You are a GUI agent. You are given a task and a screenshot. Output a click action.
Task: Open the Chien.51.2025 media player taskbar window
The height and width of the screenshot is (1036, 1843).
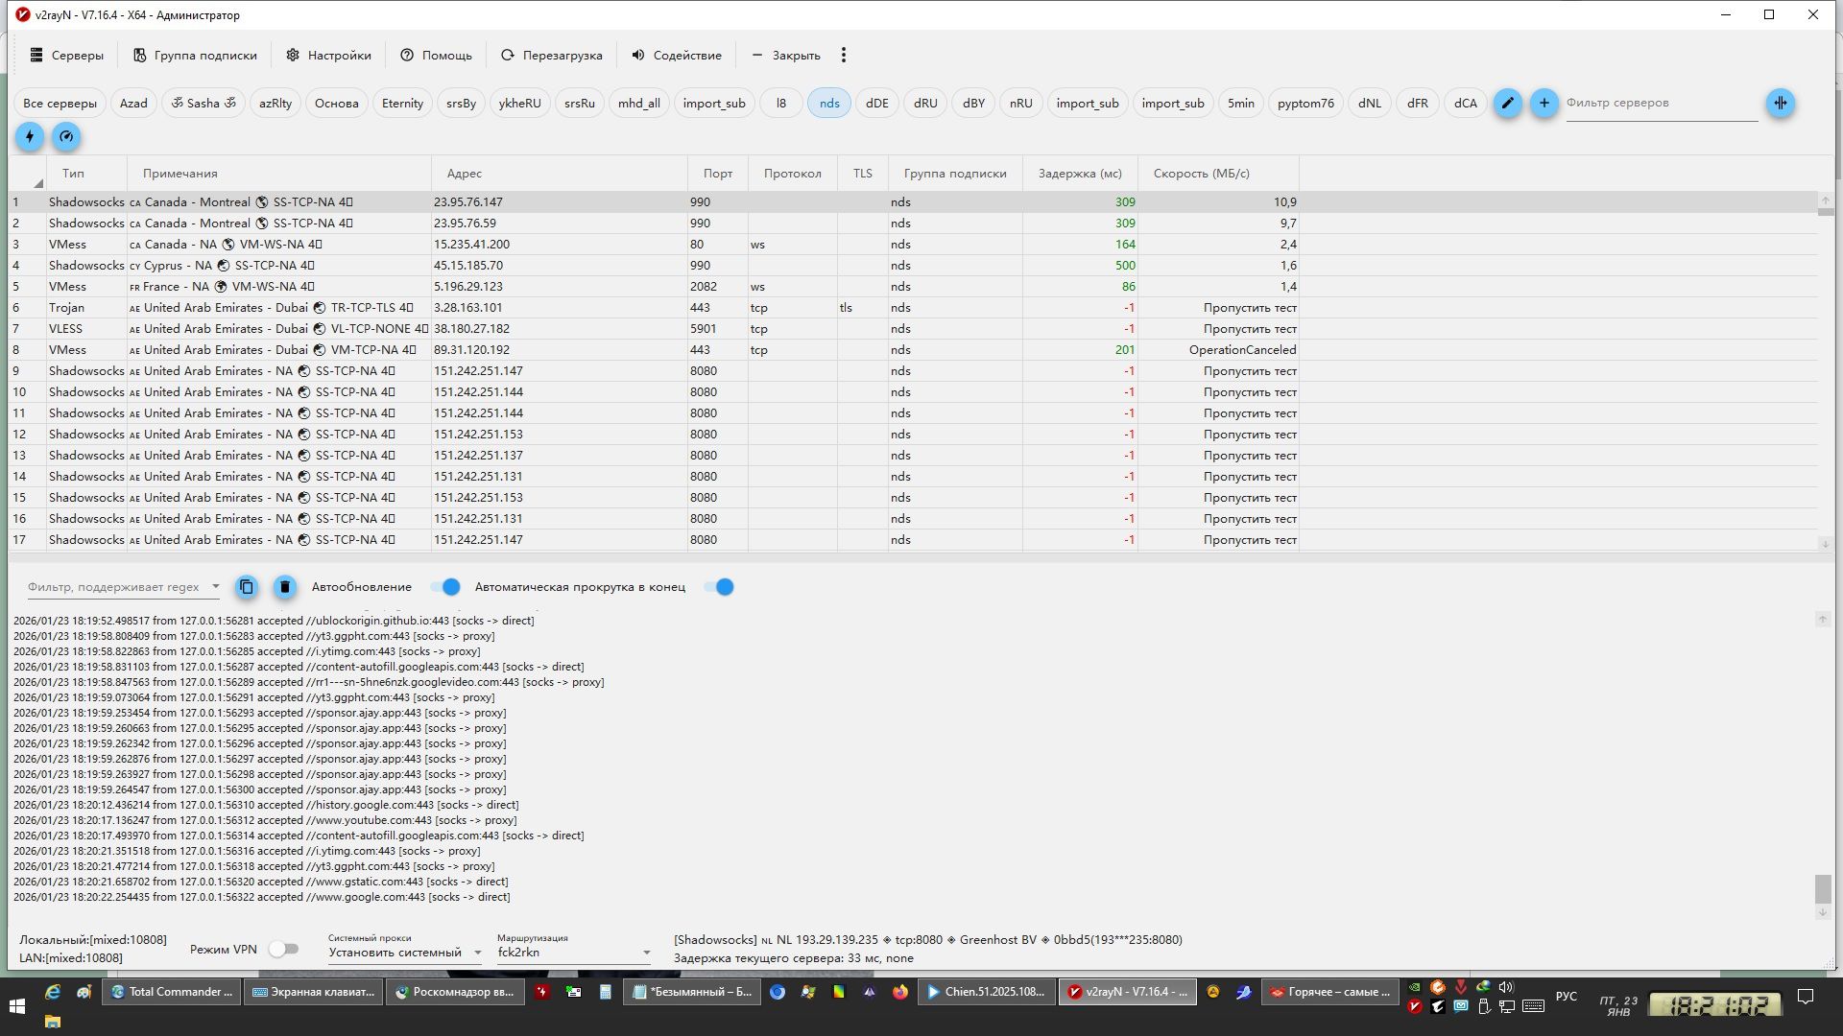(x=987, y=992)
